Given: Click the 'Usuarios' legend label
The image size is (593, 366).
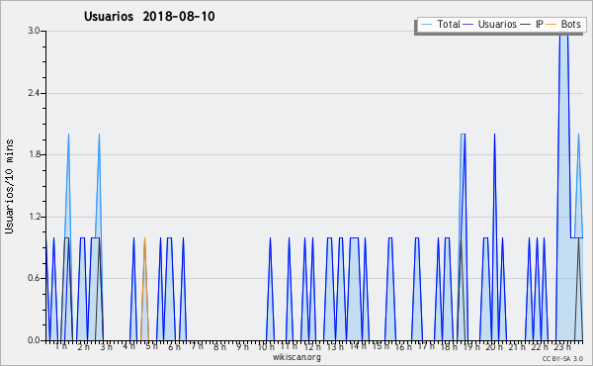Looking at the screenshot, I should [497, 24].
